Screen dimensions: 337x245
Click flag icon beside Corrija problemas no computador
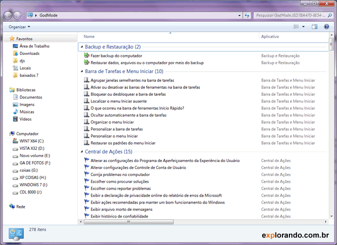(87, 174)
